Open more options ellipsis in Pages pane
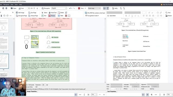Image resolution: width=173 pixels, height=97 pixels. 11,16
